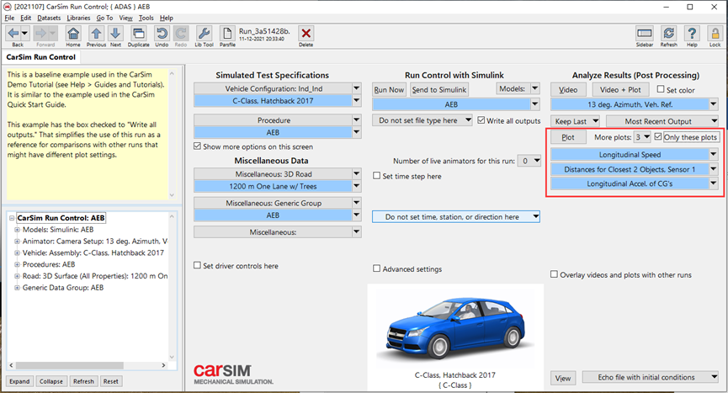Open the Keep Last dropdown
Image resolution: width=728 pixels, height=393 pixels.
pyautogui.click(x=575, y=121)
